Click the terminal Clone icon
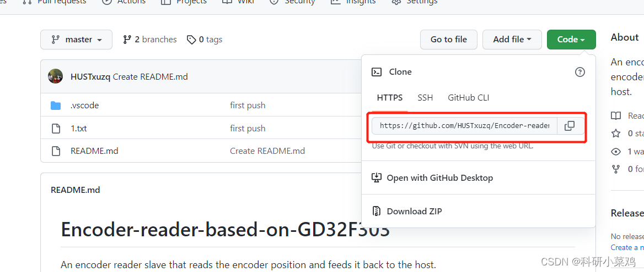This screenshot has width=644, height=272. click(376, 72)
